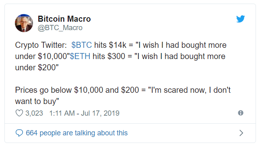Click the phrase want to buy

pyautogui.click(x=36, y=101)
